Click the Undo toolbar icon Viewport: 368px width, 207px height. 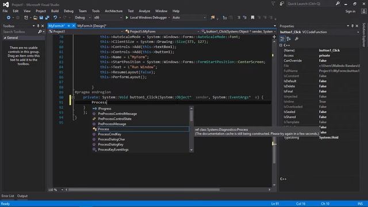coord(55,18)
